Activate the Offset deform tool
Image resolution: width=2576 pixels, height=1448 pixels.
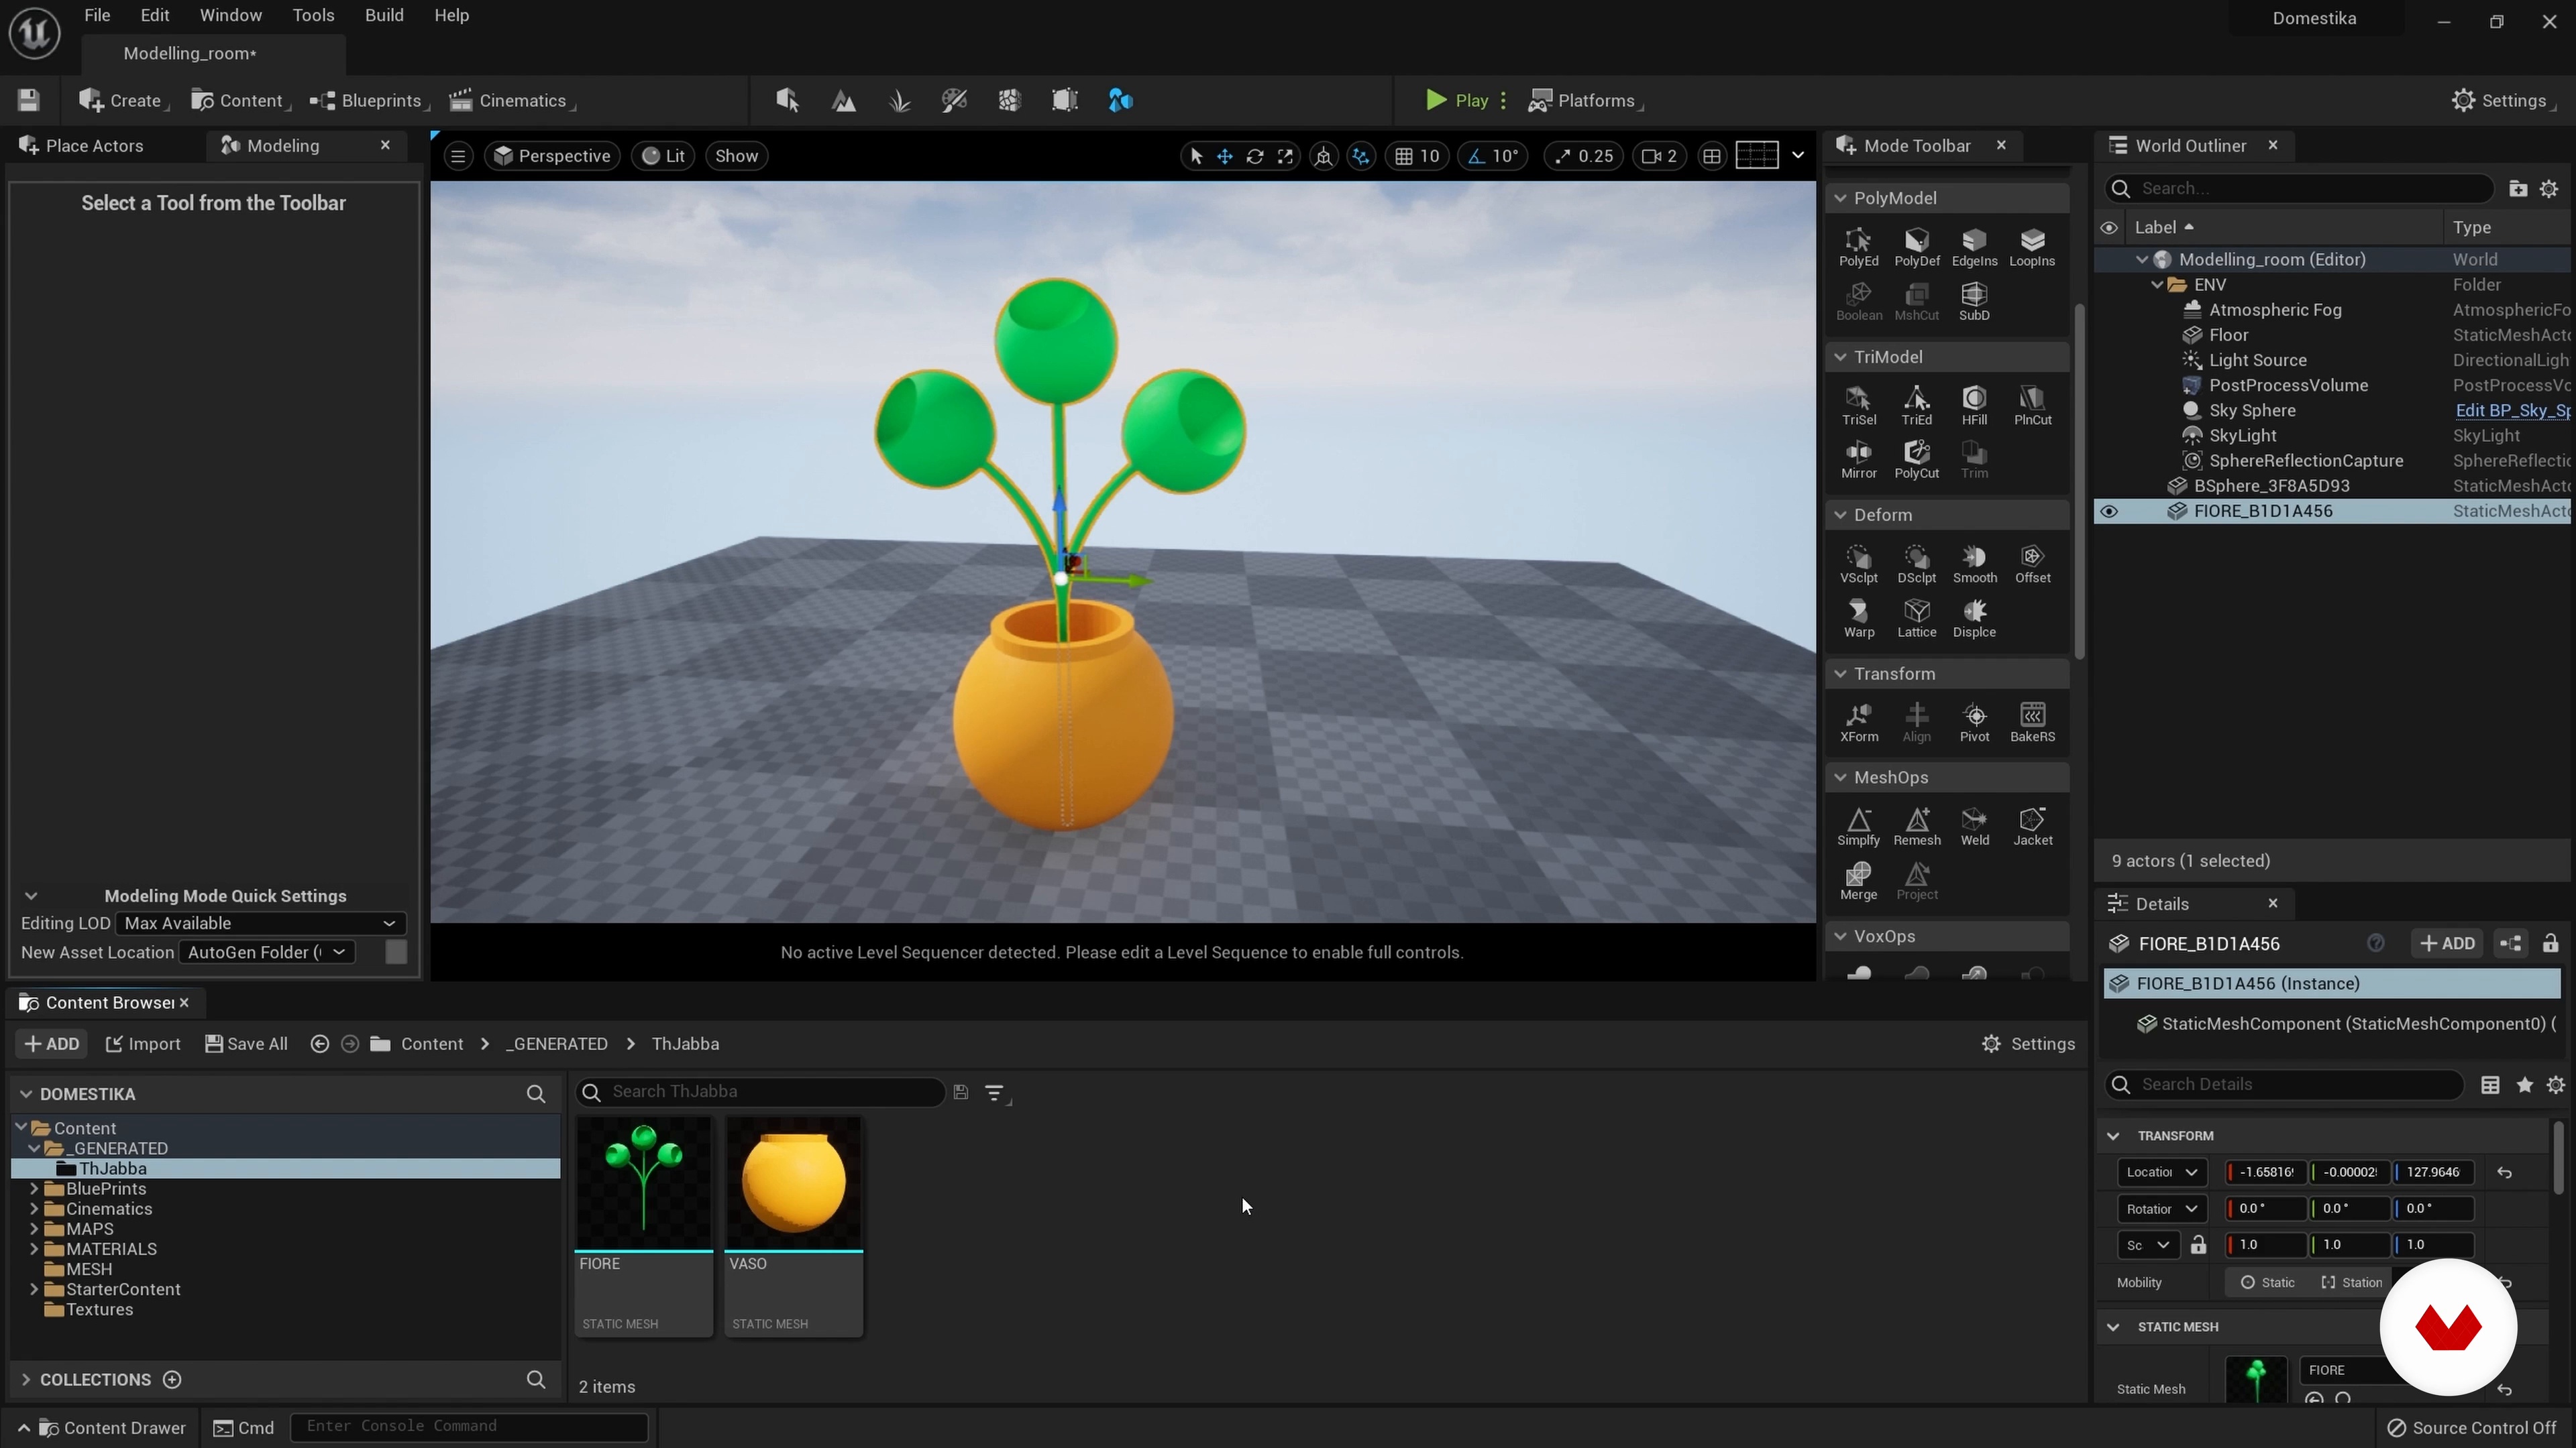point(2032,564)
